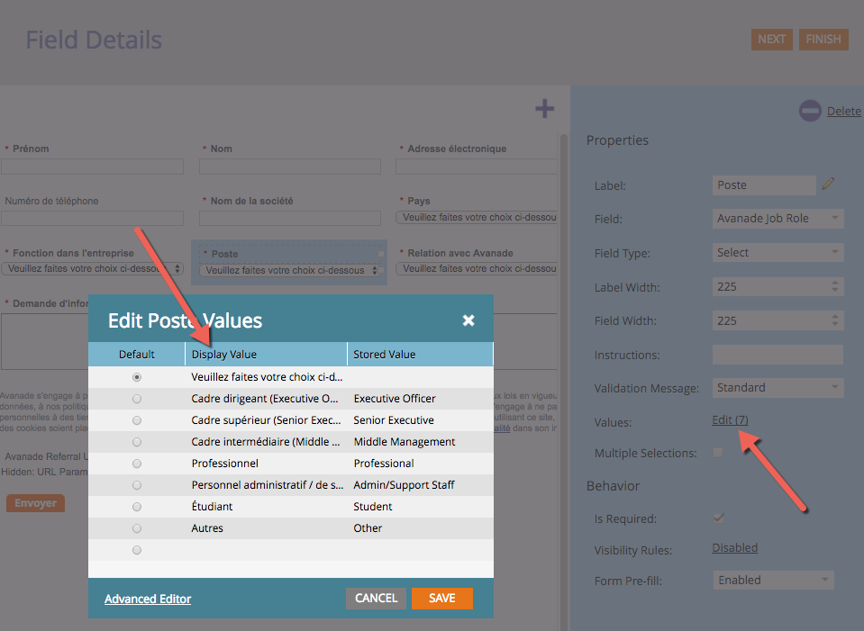Select default radio for Autres

pos(137,528)
